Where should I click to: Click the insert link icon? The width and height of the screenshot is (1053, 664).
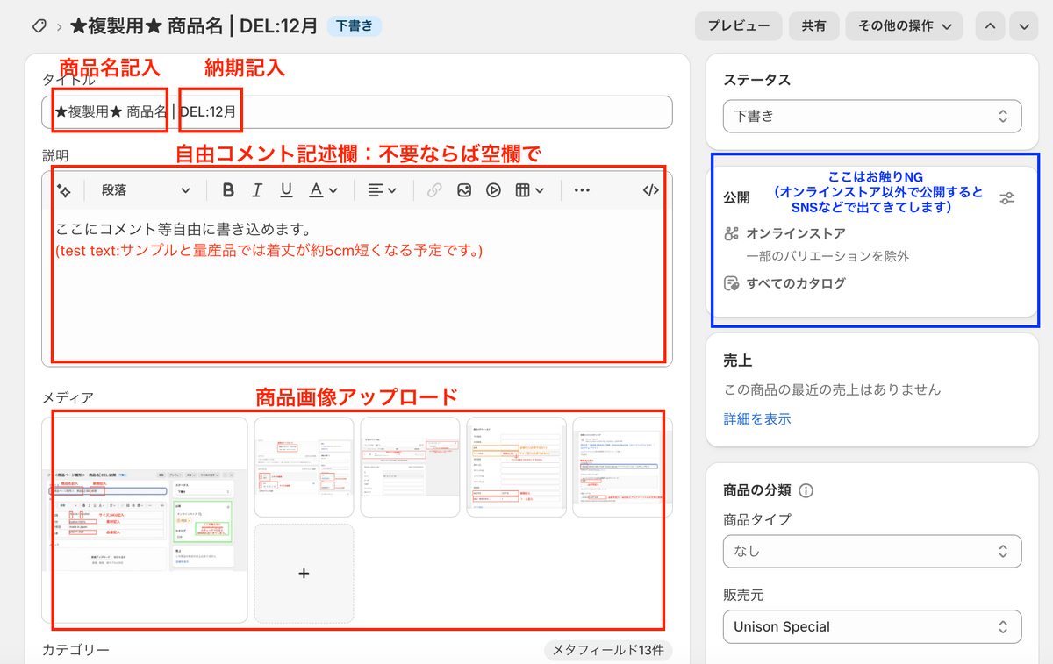(434, 190)
